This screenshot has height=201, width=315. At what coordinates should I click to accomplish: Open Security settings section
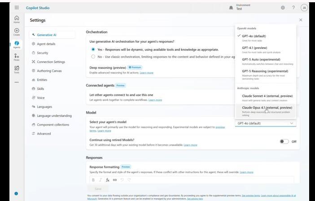[43, 53]
